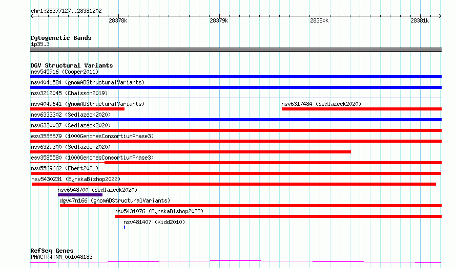
Task: Select the nsv6333302 blue variant bar
Action: pyautogui.click(x=236, y=120)
